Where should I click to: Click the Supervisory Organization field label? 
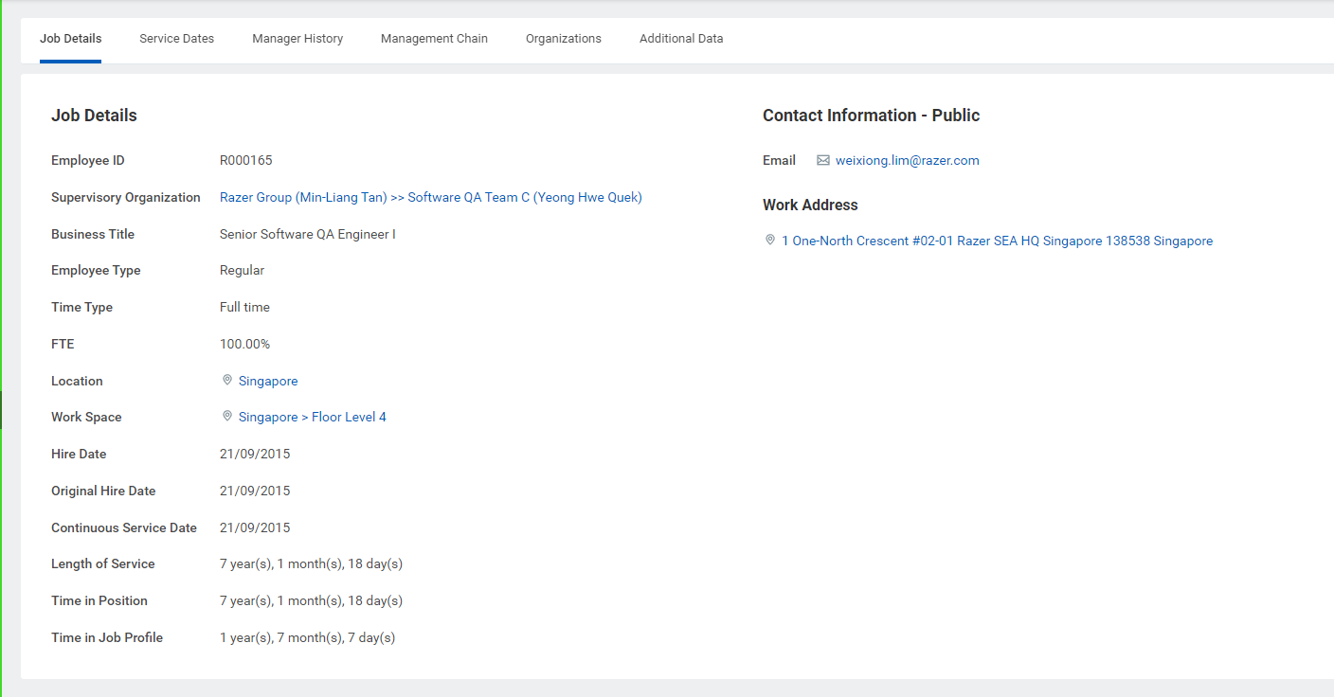point(126,197)
